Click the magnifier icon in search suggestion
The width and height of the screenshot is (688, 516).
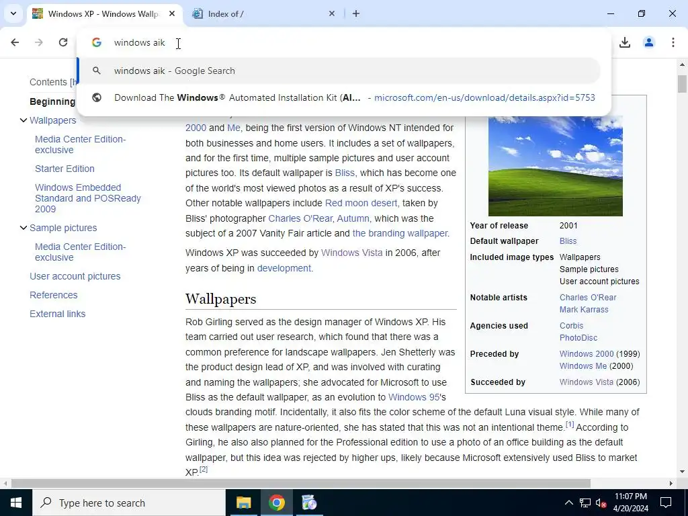[97, 71]
